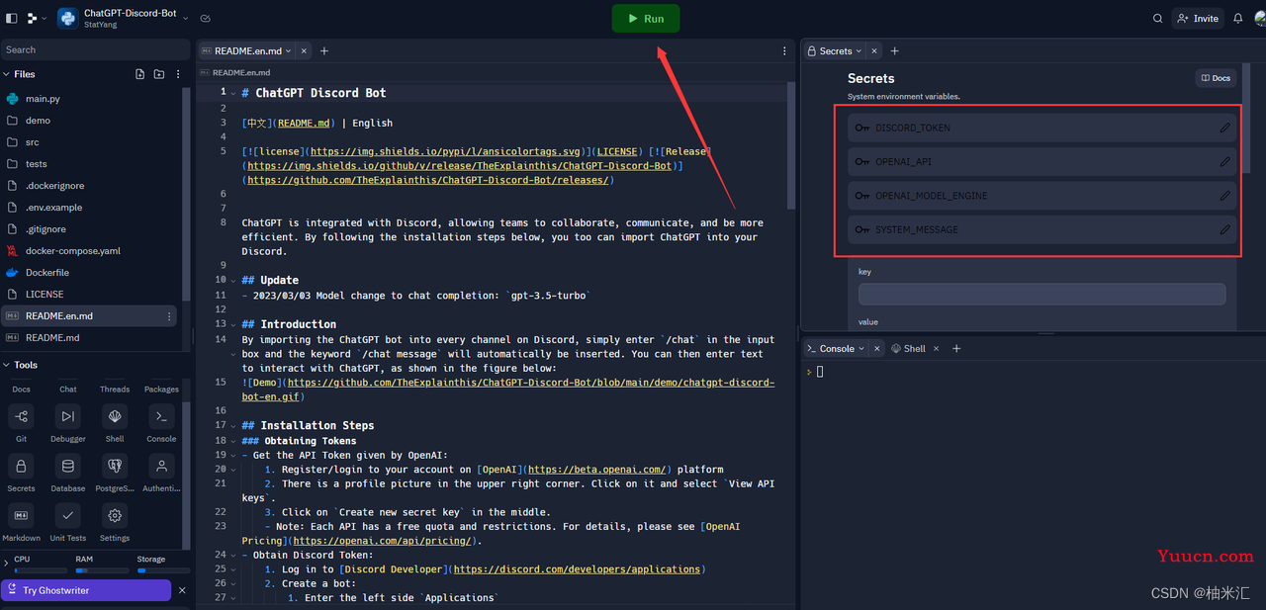Select the .env.example file
1266x610 pixels.
91,208
